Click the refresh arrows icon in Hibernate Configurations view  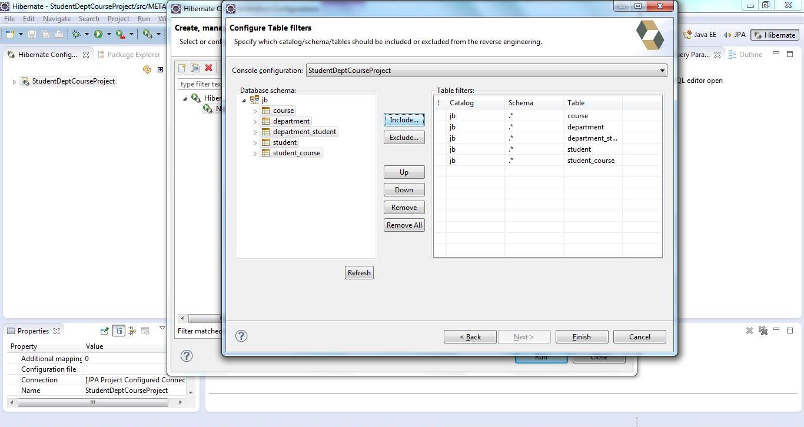[147, 69]
